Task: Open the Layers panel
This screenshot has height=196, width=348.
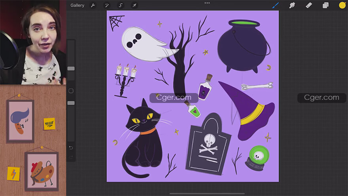Action: coord(325,5)
